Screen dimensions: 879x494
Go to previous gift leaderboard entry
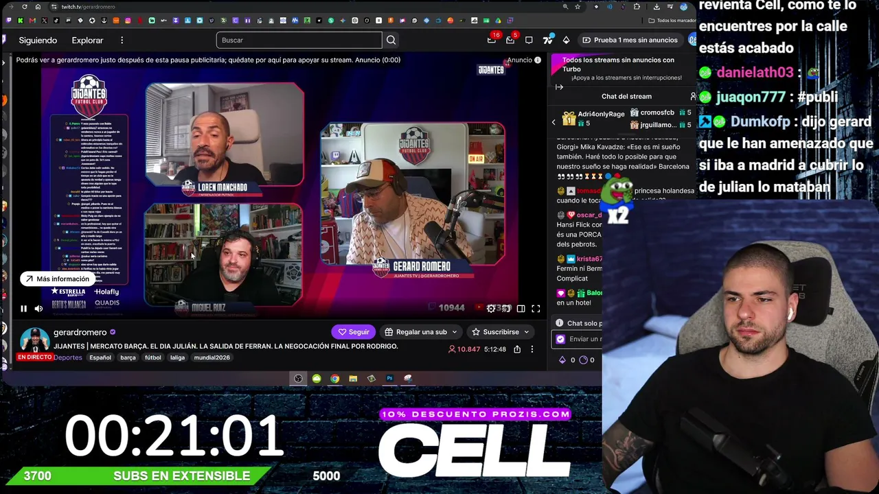click(x=553, y=122)
